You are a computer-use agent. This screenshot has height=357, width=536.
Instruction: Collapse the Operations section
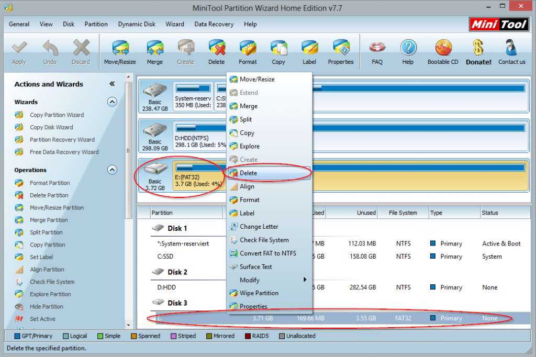coord(112,170)
